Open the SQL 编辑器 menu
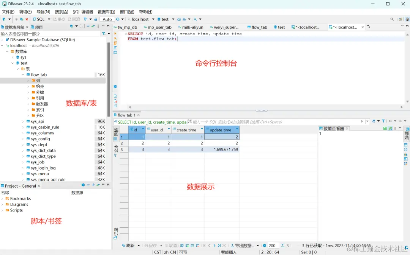Viewport: 410px width, 255px height. pos(83,12)
